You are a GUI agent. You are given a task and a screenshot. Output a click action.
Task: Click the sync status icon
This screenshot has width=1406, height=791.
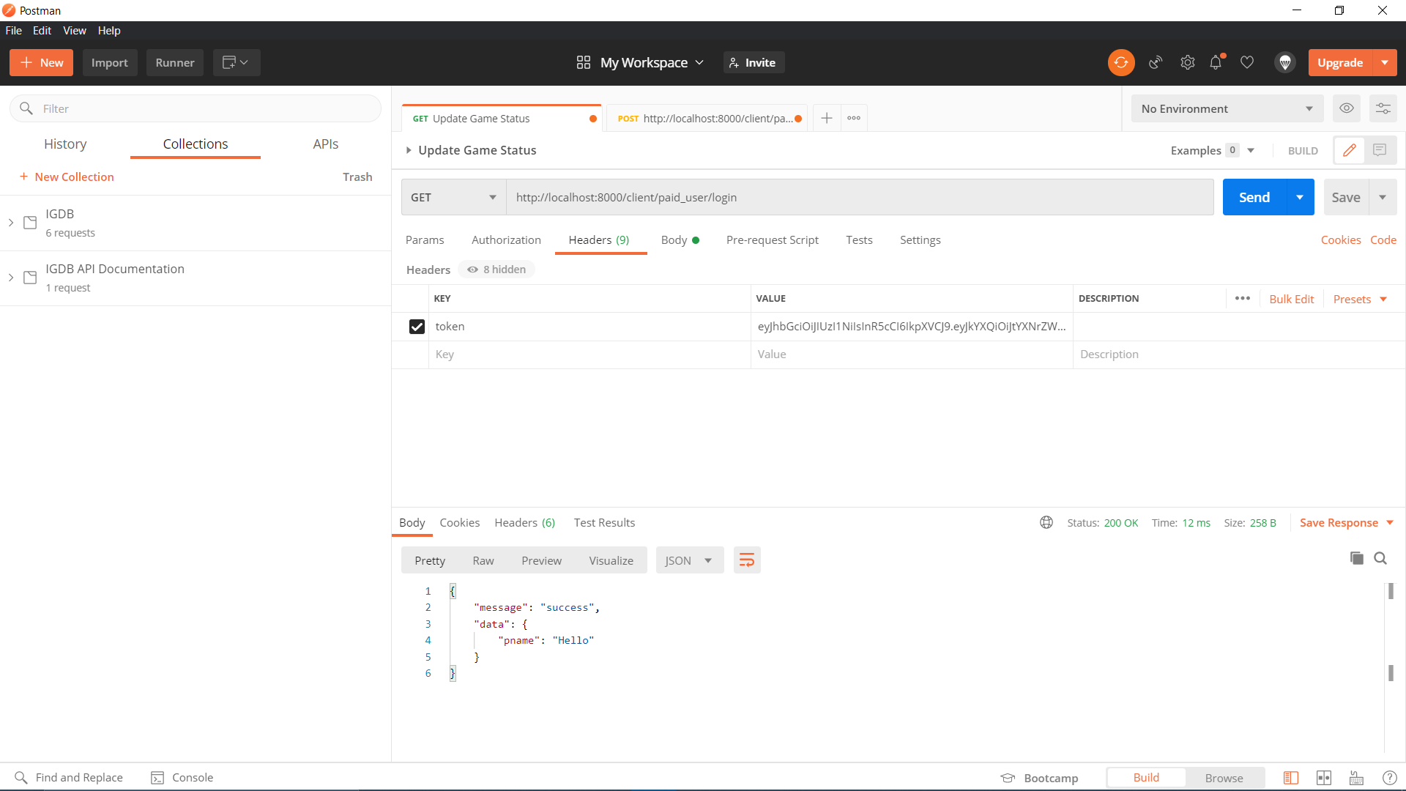pyautogui.click(x=1121, y=62)
